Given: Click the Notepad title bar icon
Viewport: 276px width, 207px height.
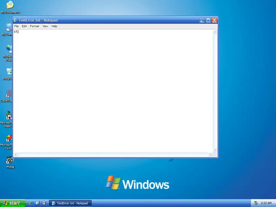Looking at the screenshot, I should point(15,20).
